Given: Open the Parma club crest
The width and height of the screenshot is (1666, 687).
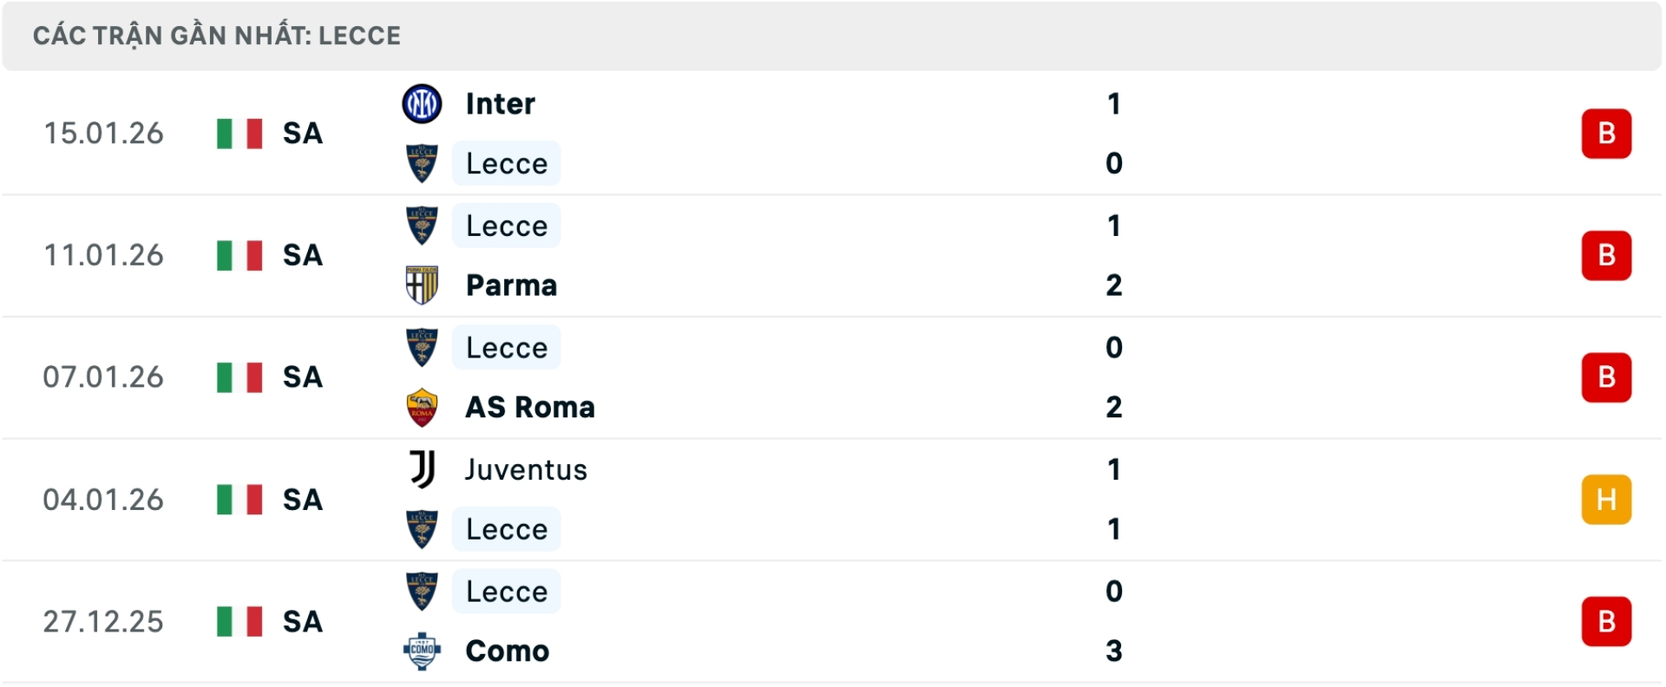Looking at the screenshot, I should [423, 285].
